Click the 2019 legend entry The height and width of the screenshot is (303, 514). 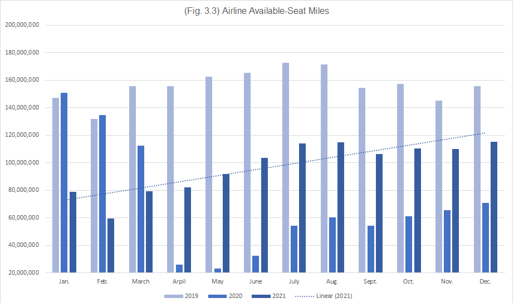point(182,296)
